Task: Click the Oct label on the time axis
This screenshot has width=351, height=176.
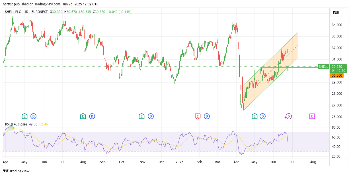Action: [122, 162]
